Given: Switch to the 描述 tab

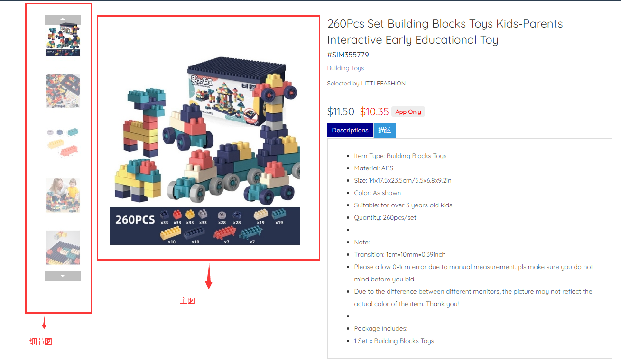Looking at the screenshot, I should [x=385, y=130].
